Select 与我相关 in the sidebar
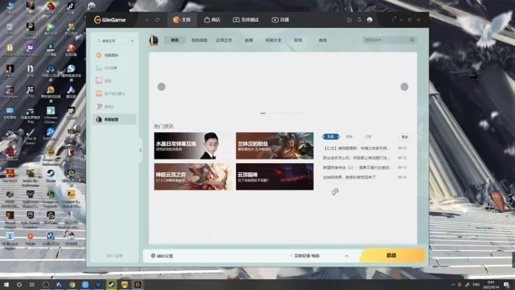This screenshot has height=290, width=515. [x=114, y=55]
